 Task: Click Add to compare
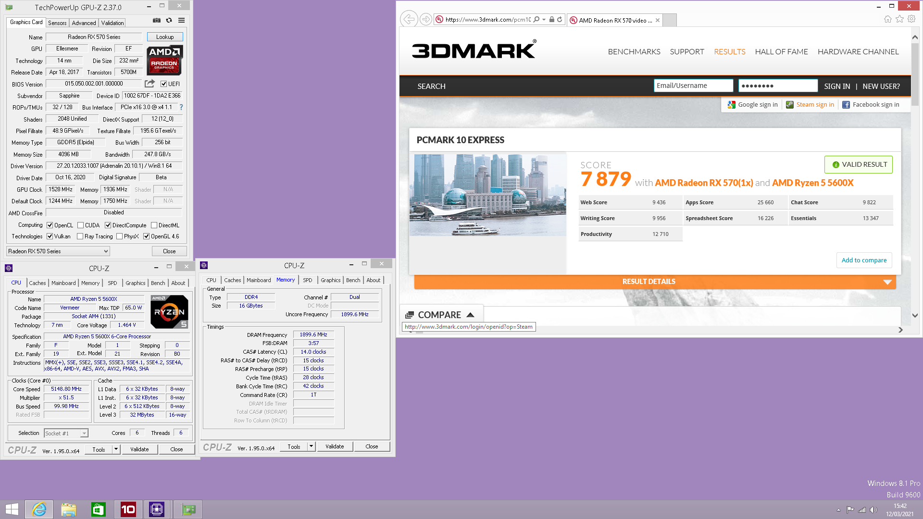click(x=864, y=260)
